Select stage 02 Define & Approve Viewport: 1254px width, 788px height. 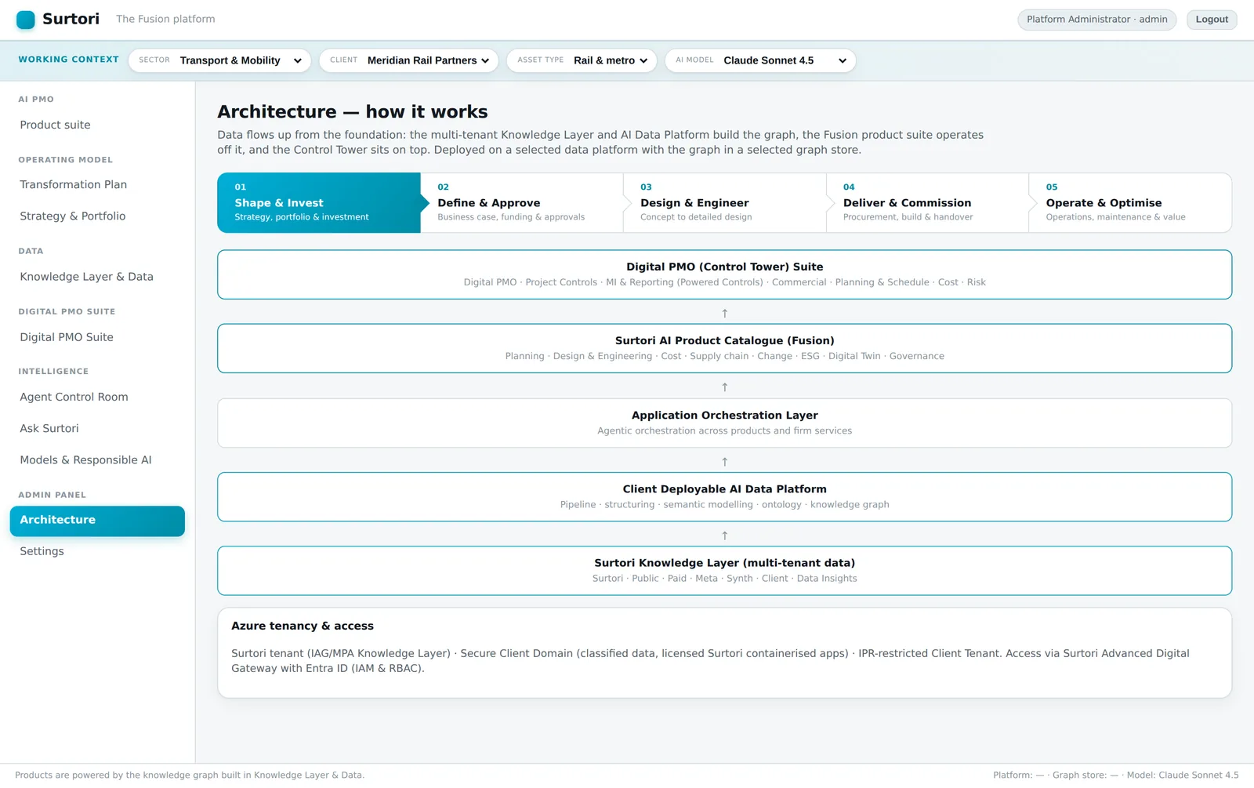coord(522,203)
